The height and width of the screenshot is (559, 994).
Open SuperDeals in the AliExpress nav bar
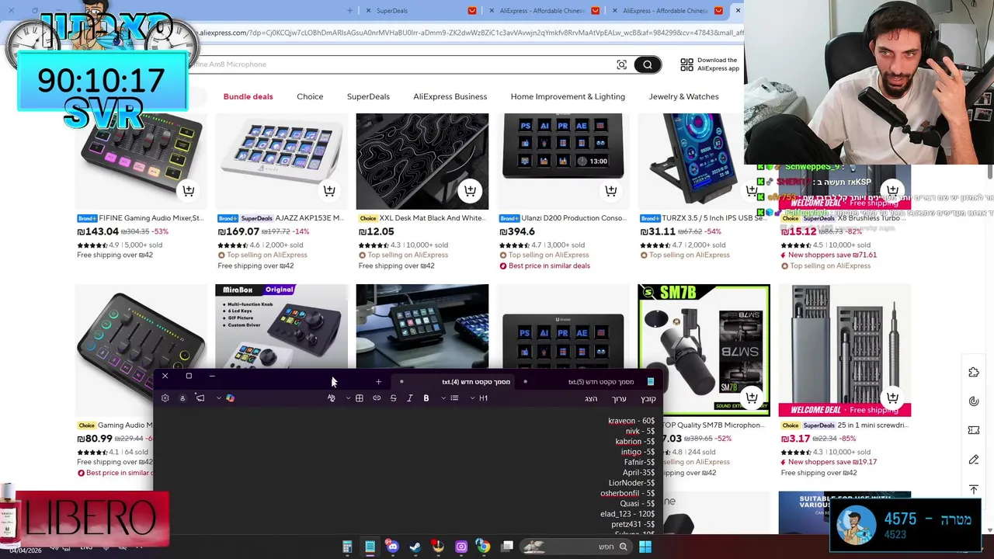[368, 96]
